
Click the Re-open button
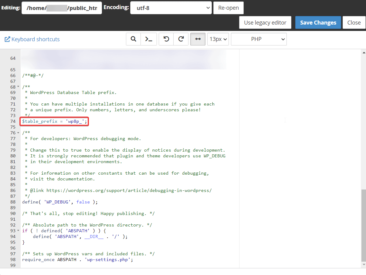[229, 8]
